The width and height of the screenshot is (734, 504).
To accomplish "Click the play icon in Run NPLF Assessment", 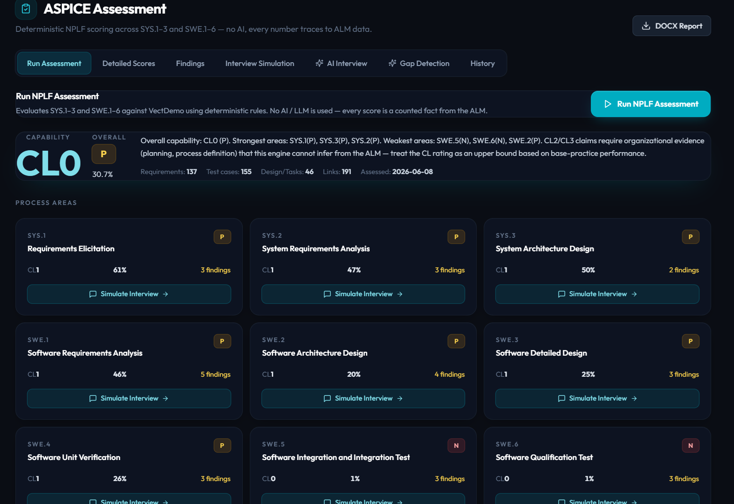I will tap(608, 104).
